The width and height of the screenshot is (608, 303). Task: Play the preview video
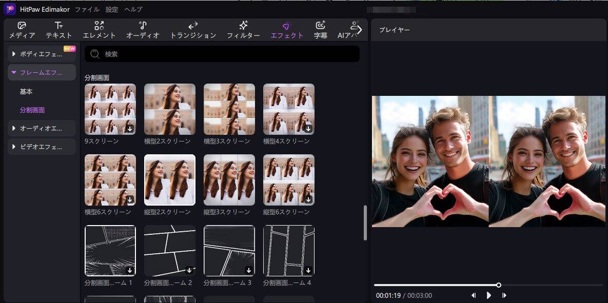488,295
